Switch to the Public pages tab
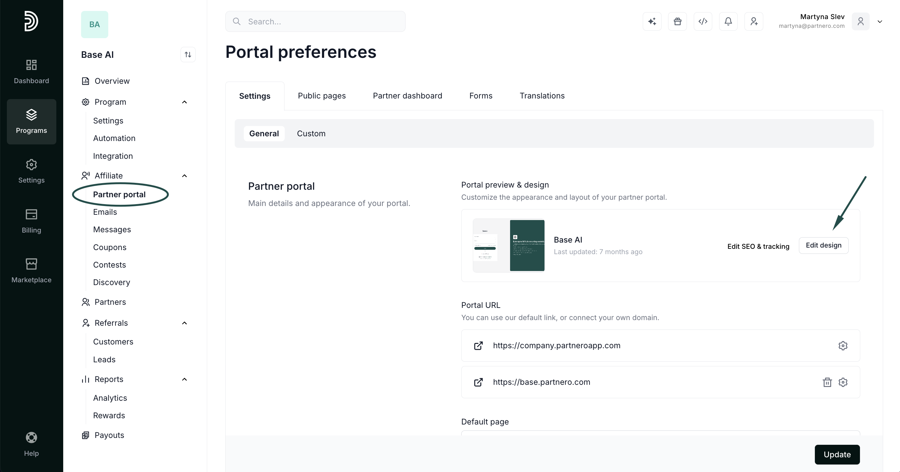Viewport: 900px width, 472px height. [x=322, y=96]
